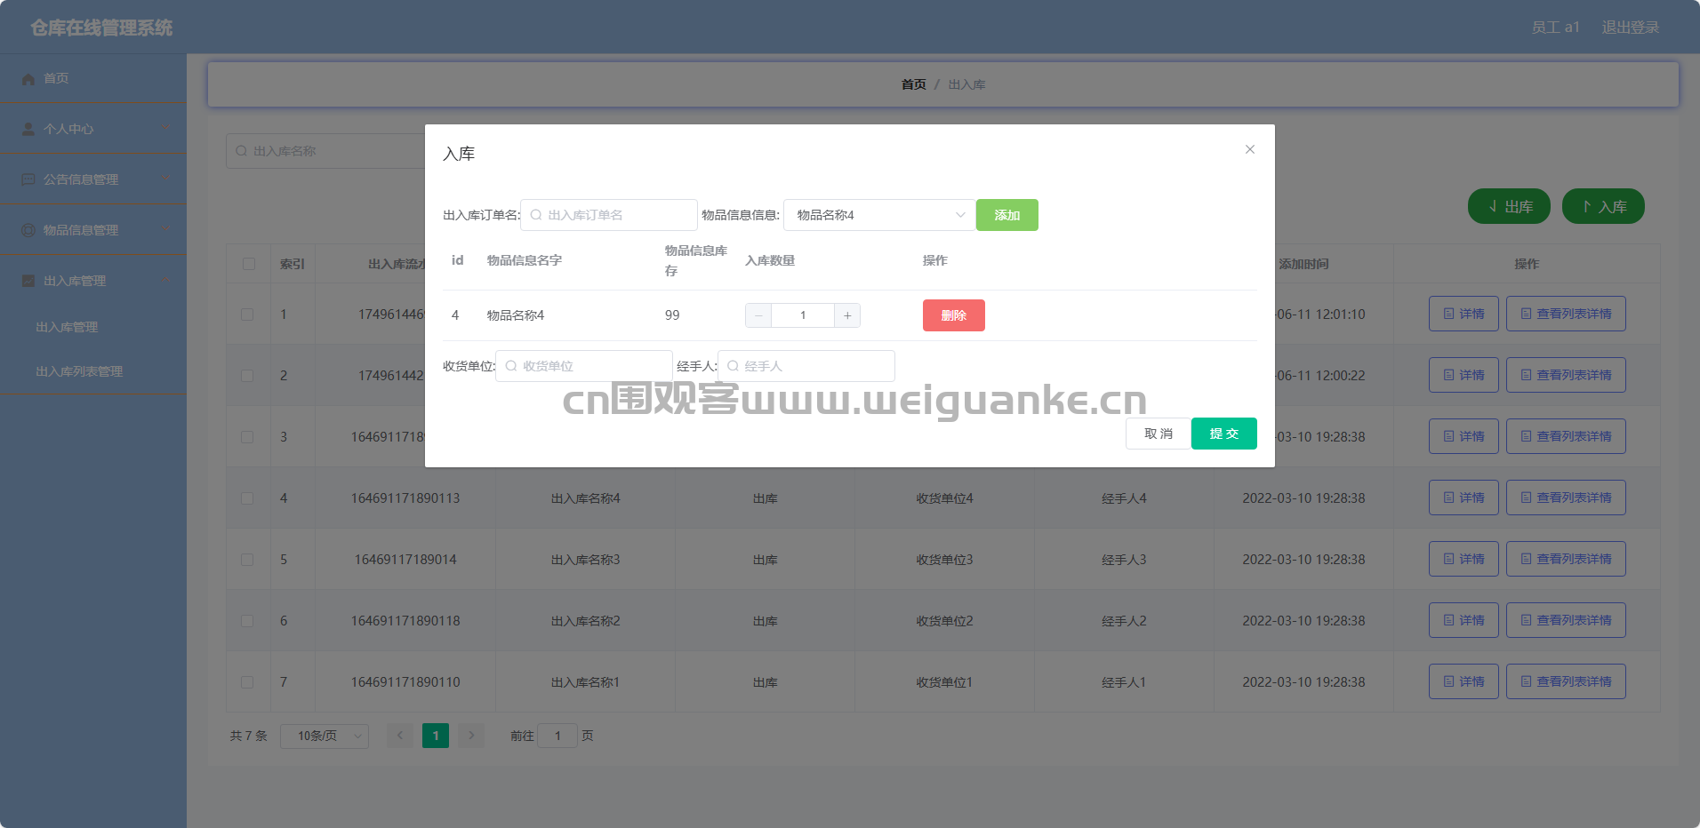The width and height of the screenshot is (1700, 828).
Task: Open the 10条/页 page size dropdown
Action: click(325, 736)
